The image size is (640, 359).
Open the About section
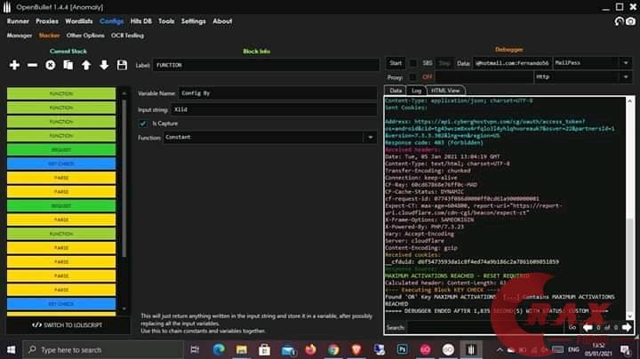(222, 21)
